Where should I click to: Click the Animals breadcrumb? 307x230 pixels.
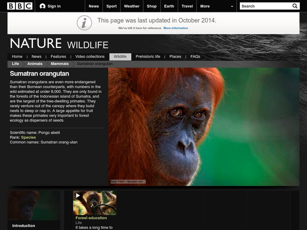[35, 64]
